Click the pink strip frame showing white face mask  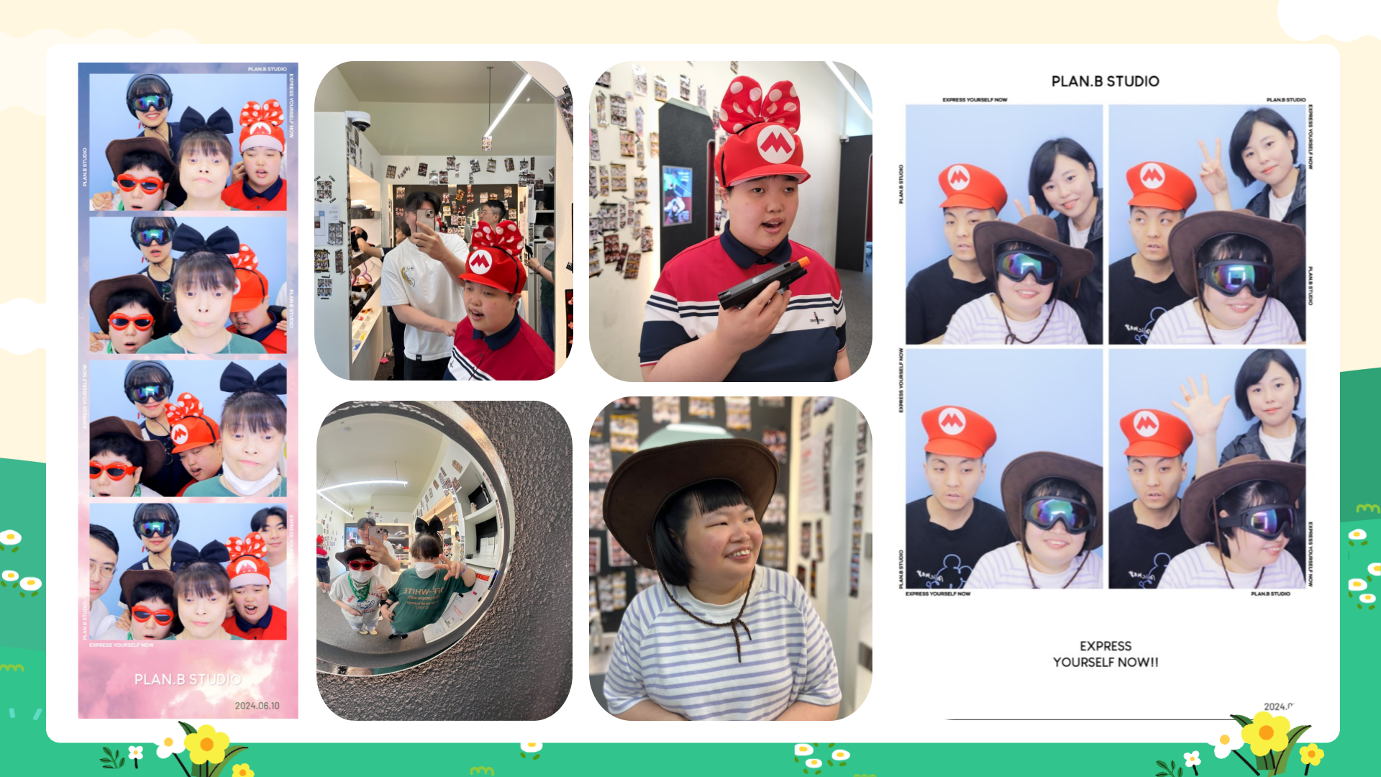[188, 428]
